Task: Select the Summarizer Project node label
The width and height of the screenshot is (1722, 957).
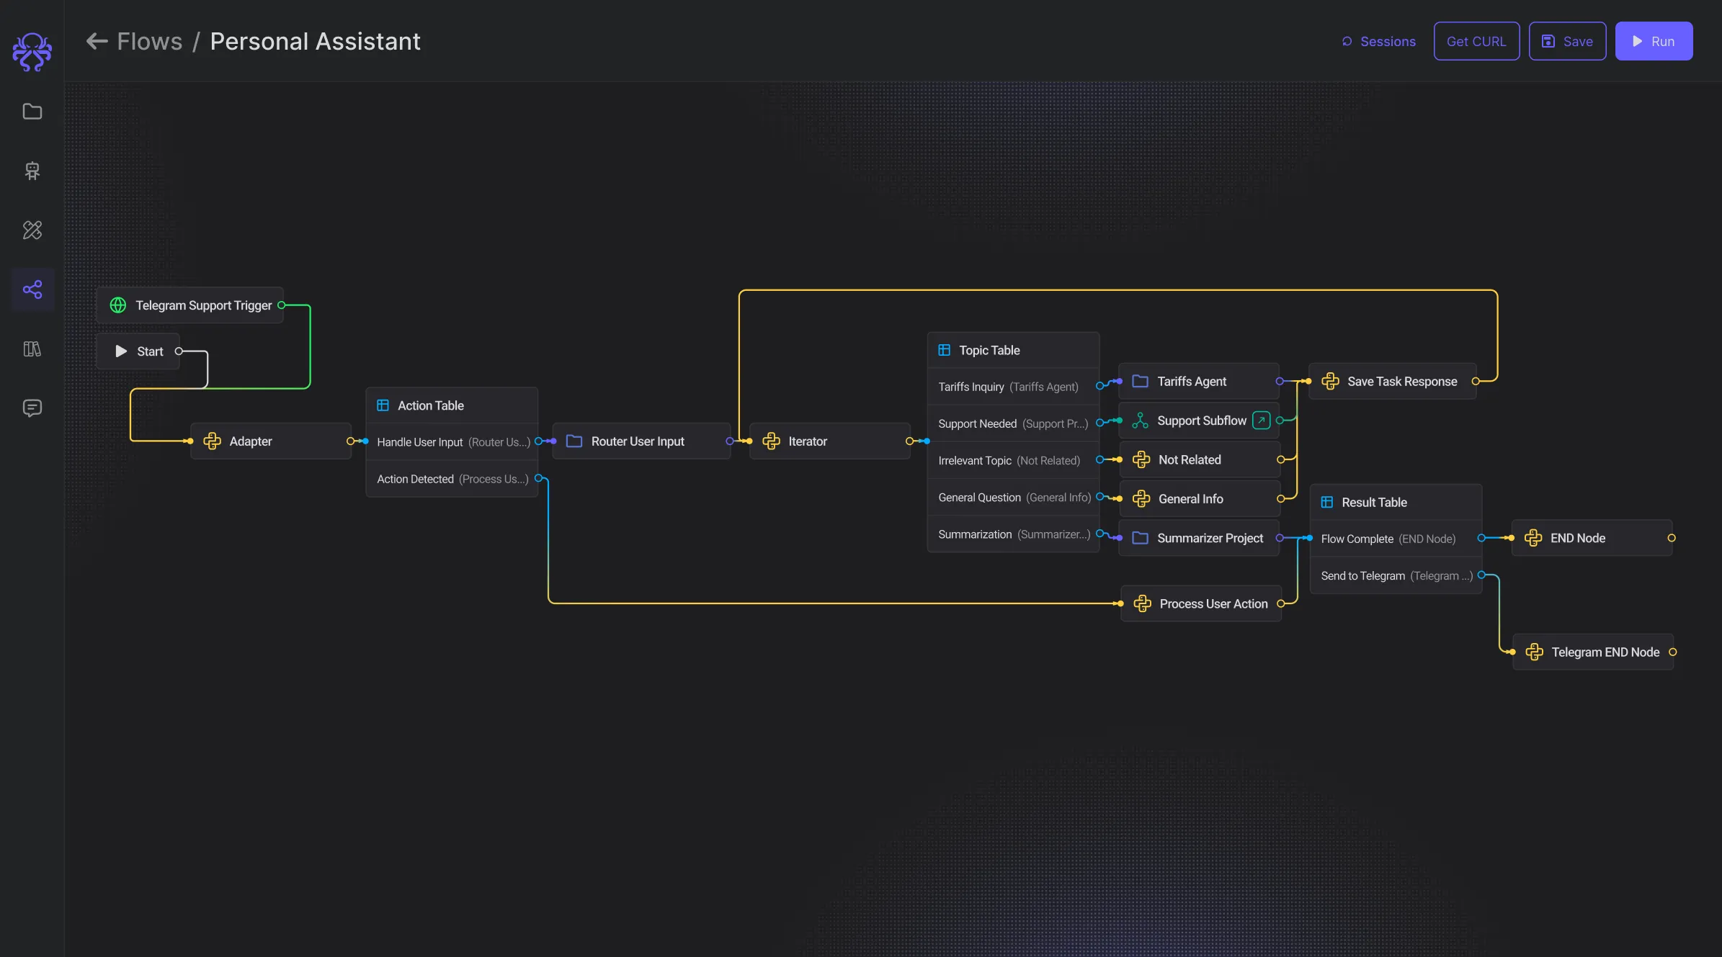Action: pos(1210,539)
